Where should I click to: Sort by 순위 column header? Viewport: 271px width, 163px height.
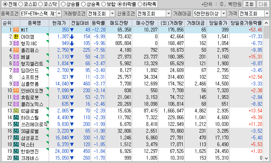pyautogui.click(x=7, y=23)
